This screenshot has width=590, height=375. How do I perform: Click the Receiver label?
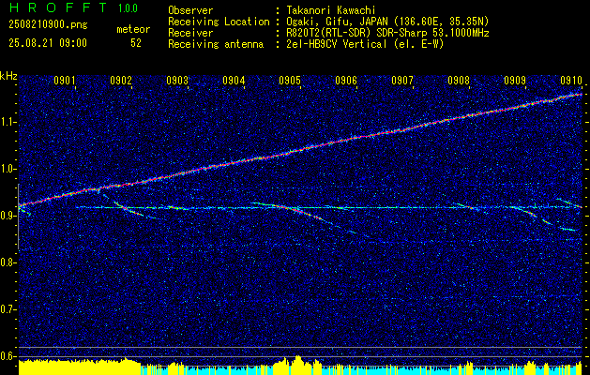pyautogui.click(x=190, y=33)
